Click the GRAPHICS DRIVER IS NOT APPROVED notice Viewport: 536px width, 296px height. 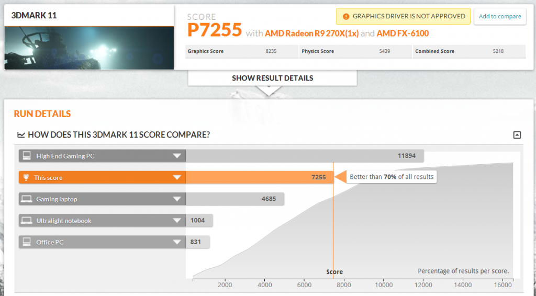pyautogui.click(x=404, y=16)
